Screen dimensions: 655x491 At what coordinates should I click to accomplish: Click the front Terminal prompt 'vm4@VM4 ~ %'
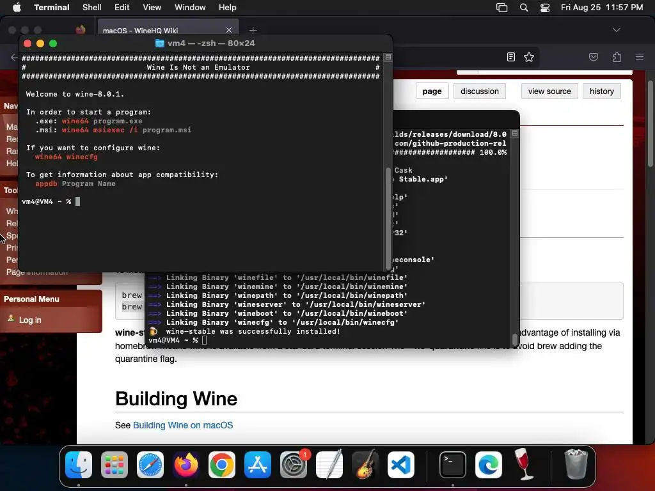point(46,201)
